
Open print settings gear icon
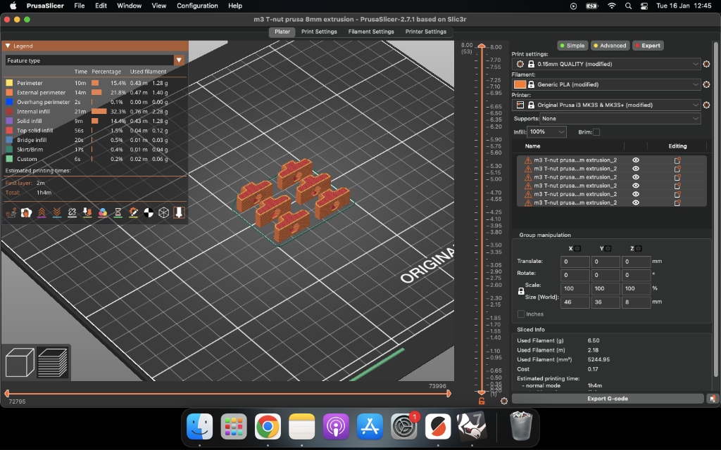[x=706, y=64]
